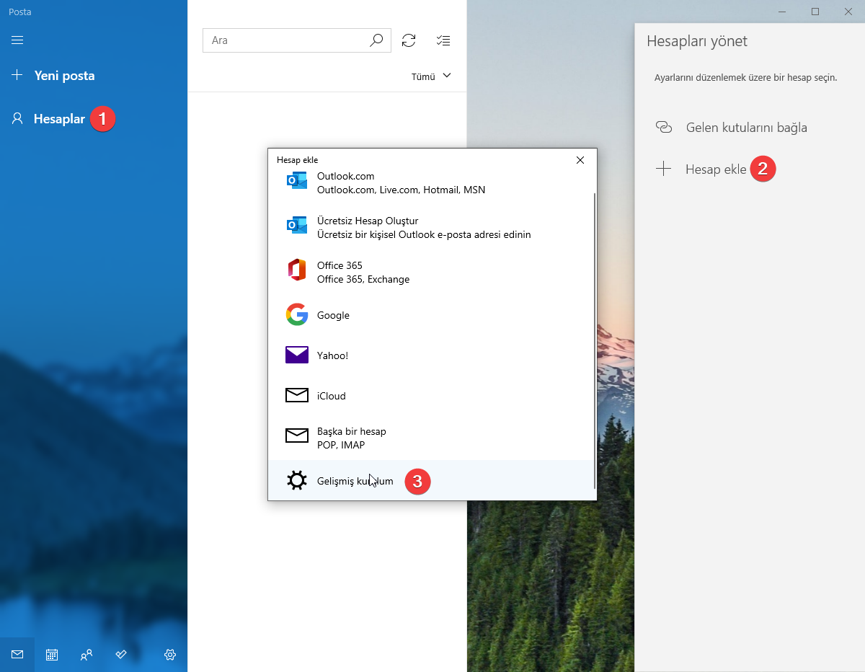Screen dimensions: 865x672
Task: Enter selection mode via checklist icon
Action: (x=443, y=40)
